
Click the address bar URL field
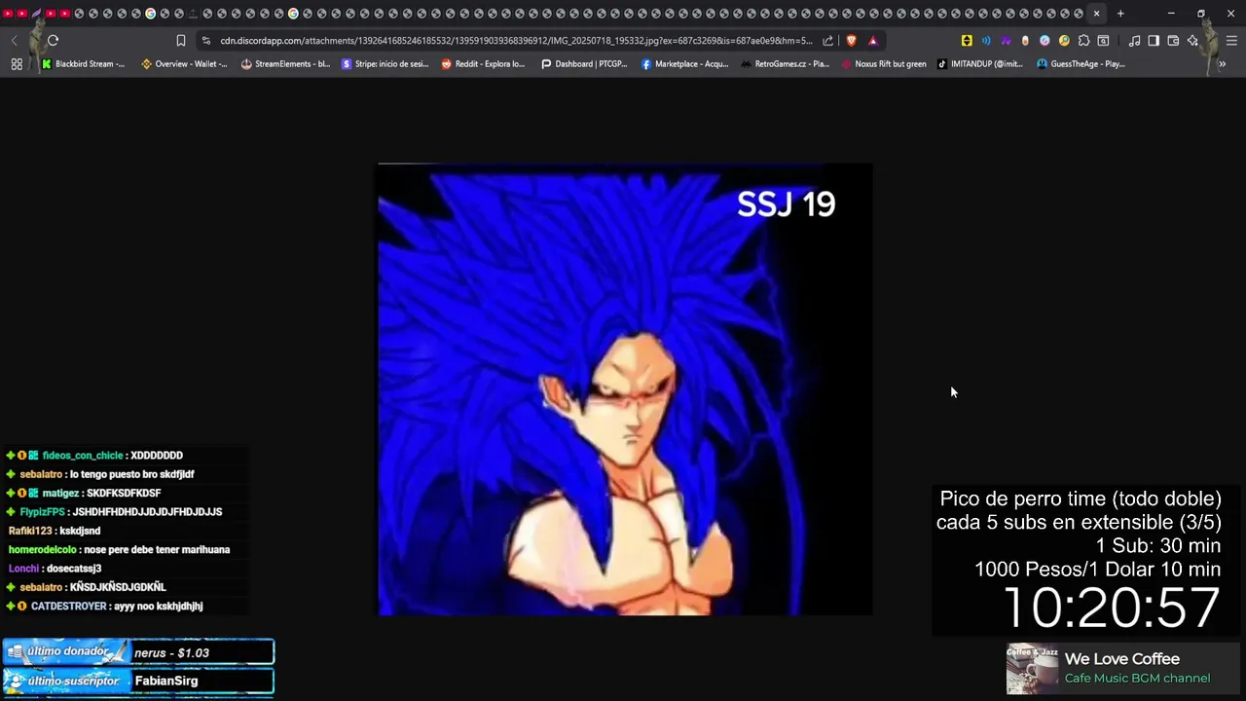pos(516,41)
